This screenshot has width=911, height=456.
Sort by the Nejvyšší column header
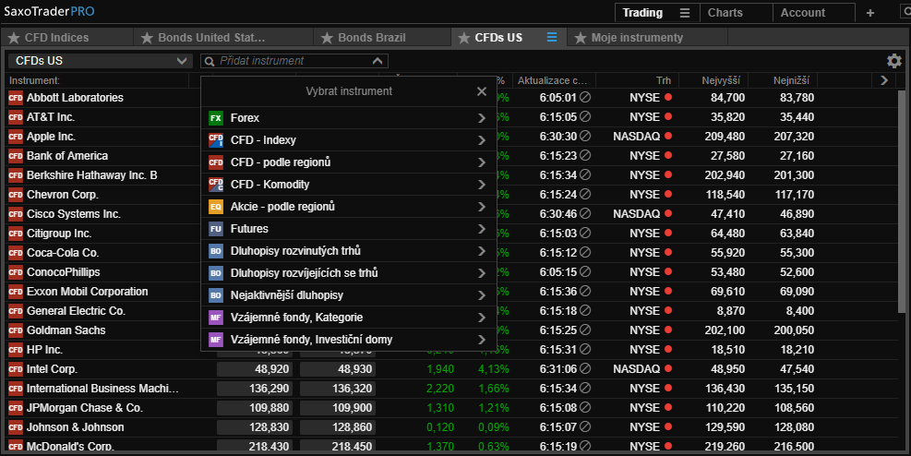pyautogui.click(x=721, y=80)
